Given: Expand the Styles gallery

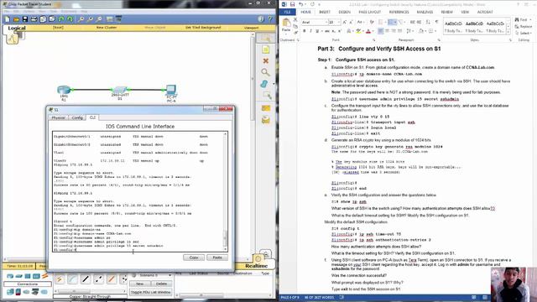Looking at the screenshot, I should click(508, 32).
